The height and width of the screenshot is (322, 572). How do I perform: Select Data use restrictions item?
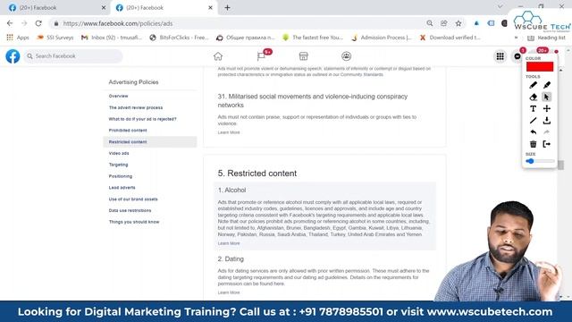[130, 210]
